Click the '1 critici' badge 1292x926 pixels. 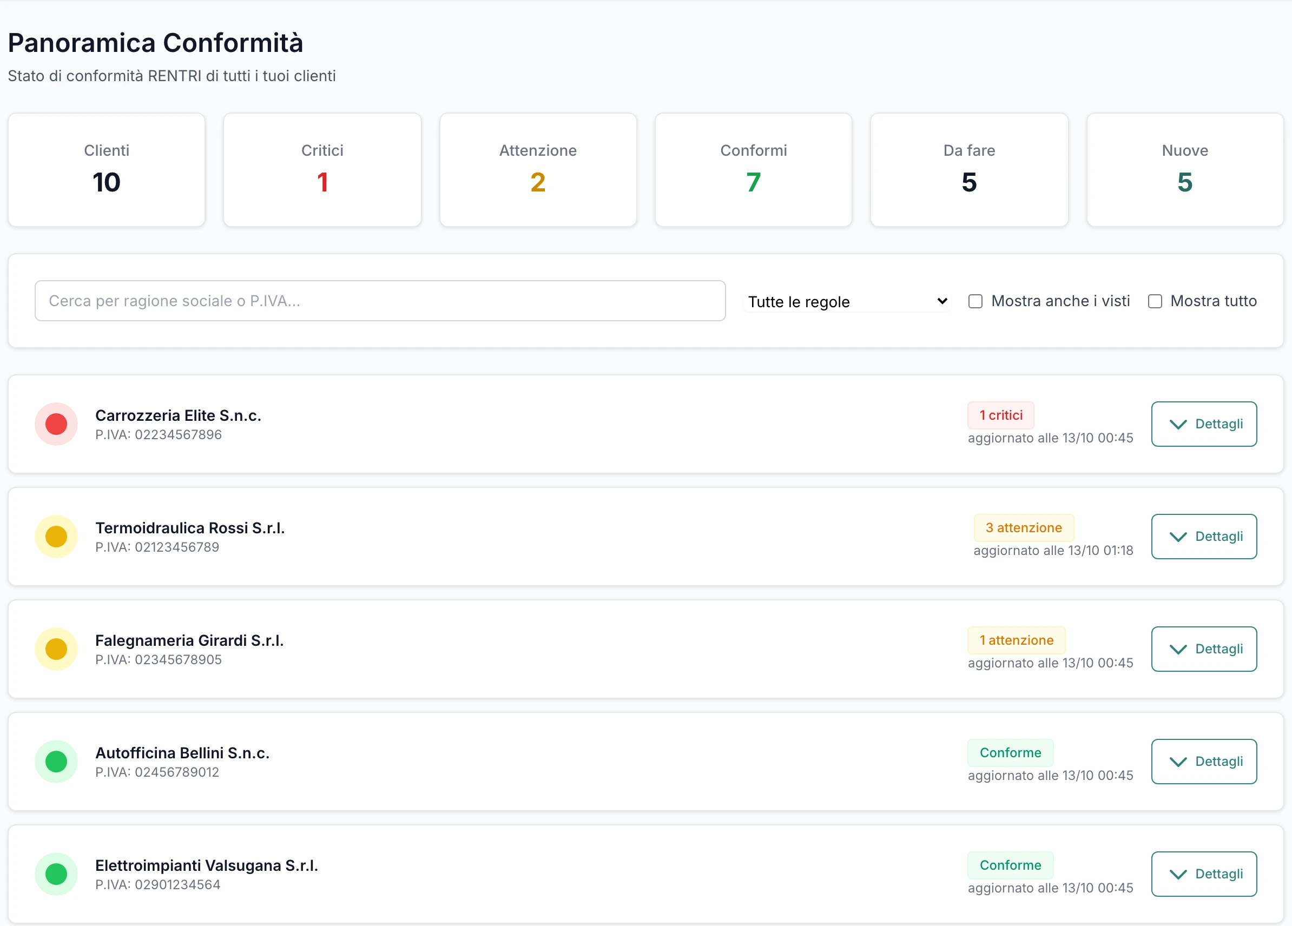tap(1001, 415)
